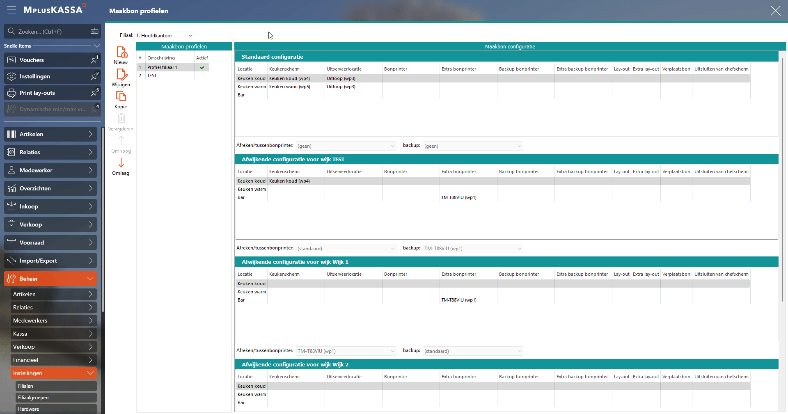
Task: Close the Maakbon profielen screen
Action: coord(775,11)
